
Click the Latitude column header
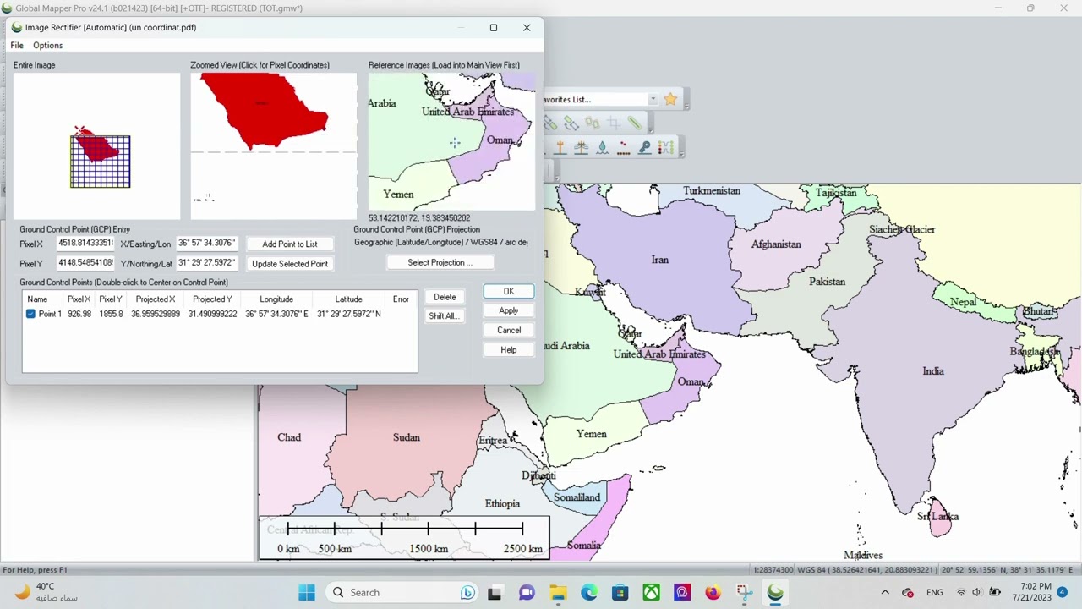pos(348,299)
